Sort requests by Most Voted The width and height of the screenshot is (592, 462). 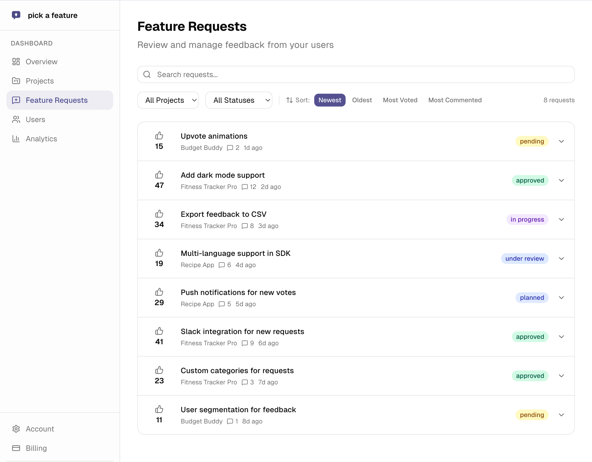tap(400, 100)
